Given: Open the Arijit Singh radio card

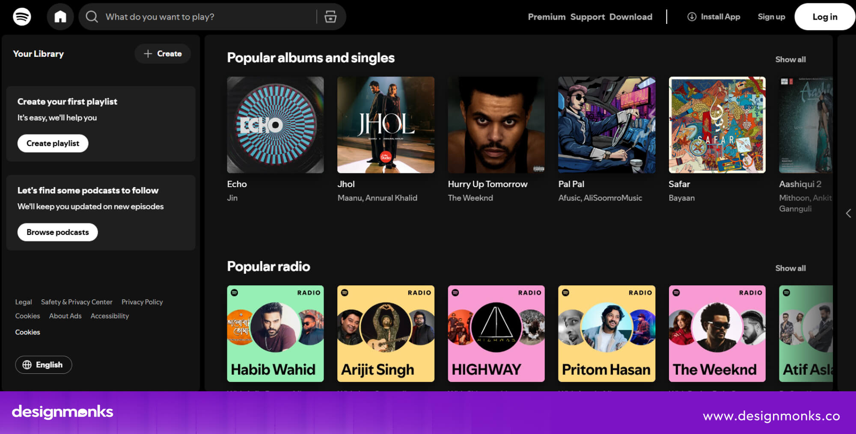Looking at the screenshot, I should pos(386,334).
